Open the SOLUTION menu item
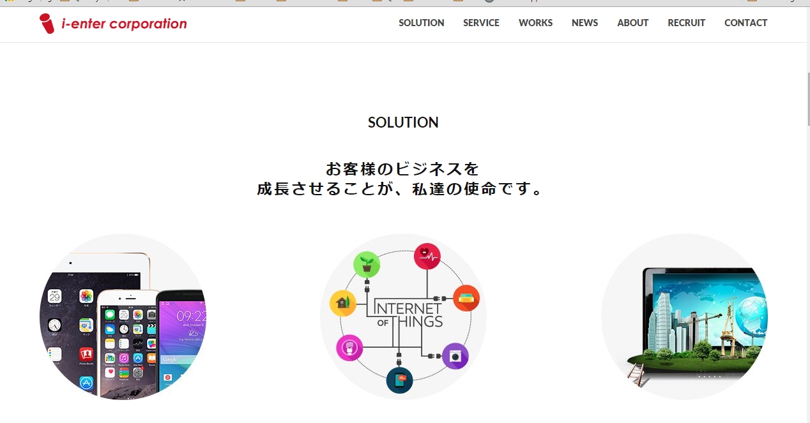Screen dimensions: 810x423 point(422,23)
